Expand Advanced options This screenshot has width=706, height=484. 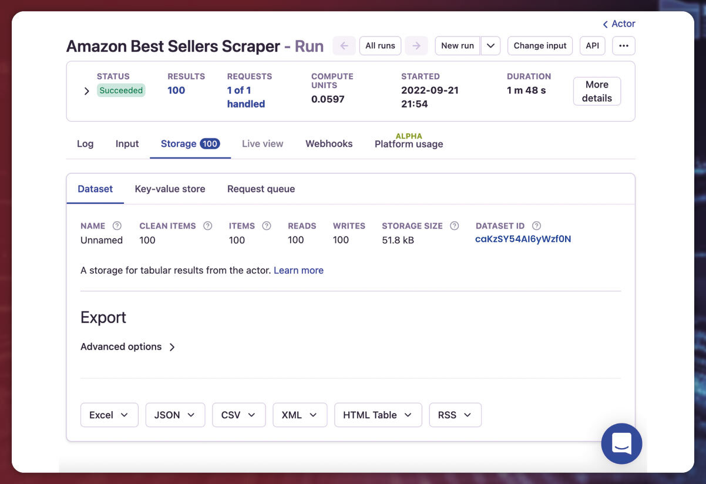[x=128, y=347]
